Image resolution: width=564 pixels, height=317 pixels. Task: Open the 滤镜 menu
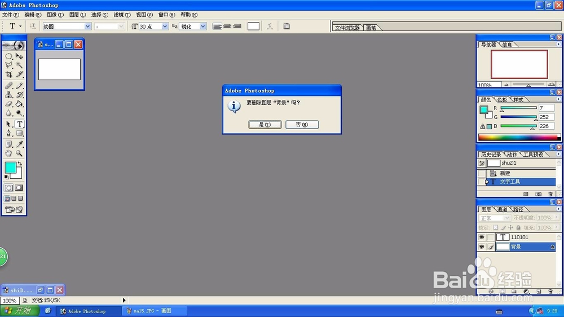point(122,15)
